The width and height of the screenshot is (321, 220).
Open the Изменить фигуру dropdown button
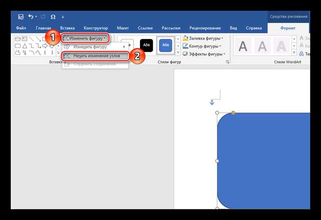(85, 38)
